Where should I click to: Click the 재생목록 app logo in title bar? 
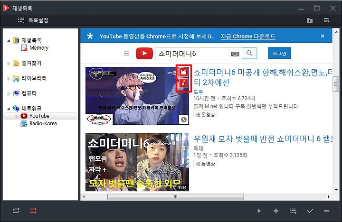tap(6, 8)
